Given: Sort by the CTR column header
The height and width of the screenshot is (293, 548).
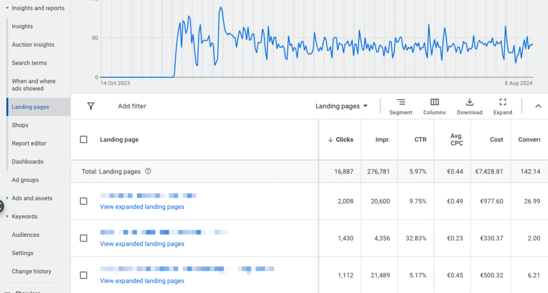Looking at the screenshot, I should click(x=421, y=139).
